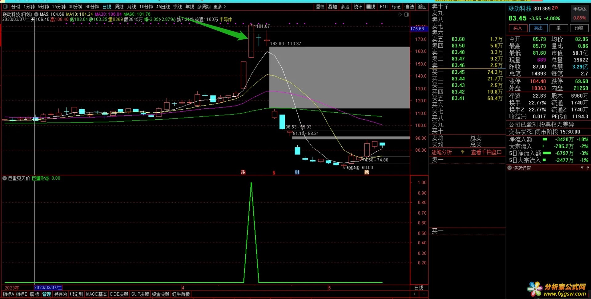Click the 逐笔分析 link
This screenshot has width=591, height=299.
(442, 152)
